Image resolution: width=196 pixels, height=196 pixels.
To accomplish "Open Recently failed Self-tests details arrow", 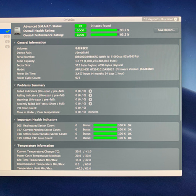I will (x=90, y=104).
